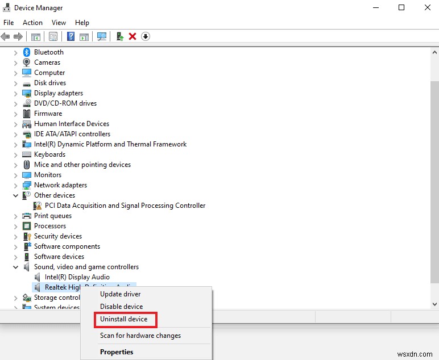
Task: Click the scrollbar down arrow
Action: point(434,304)
